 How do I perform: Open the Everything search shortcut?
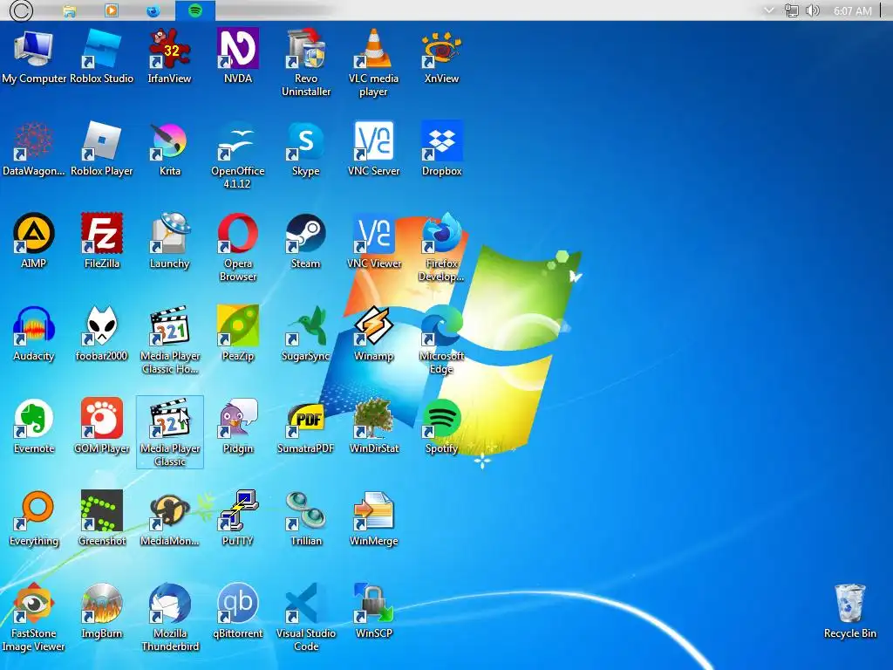point(34,518)
